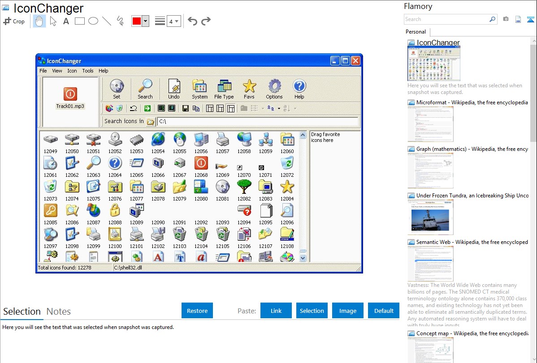This screenshot has height=363, width=537.
Task: Open File menu in IconChanger window
Action: click(43, 71)
